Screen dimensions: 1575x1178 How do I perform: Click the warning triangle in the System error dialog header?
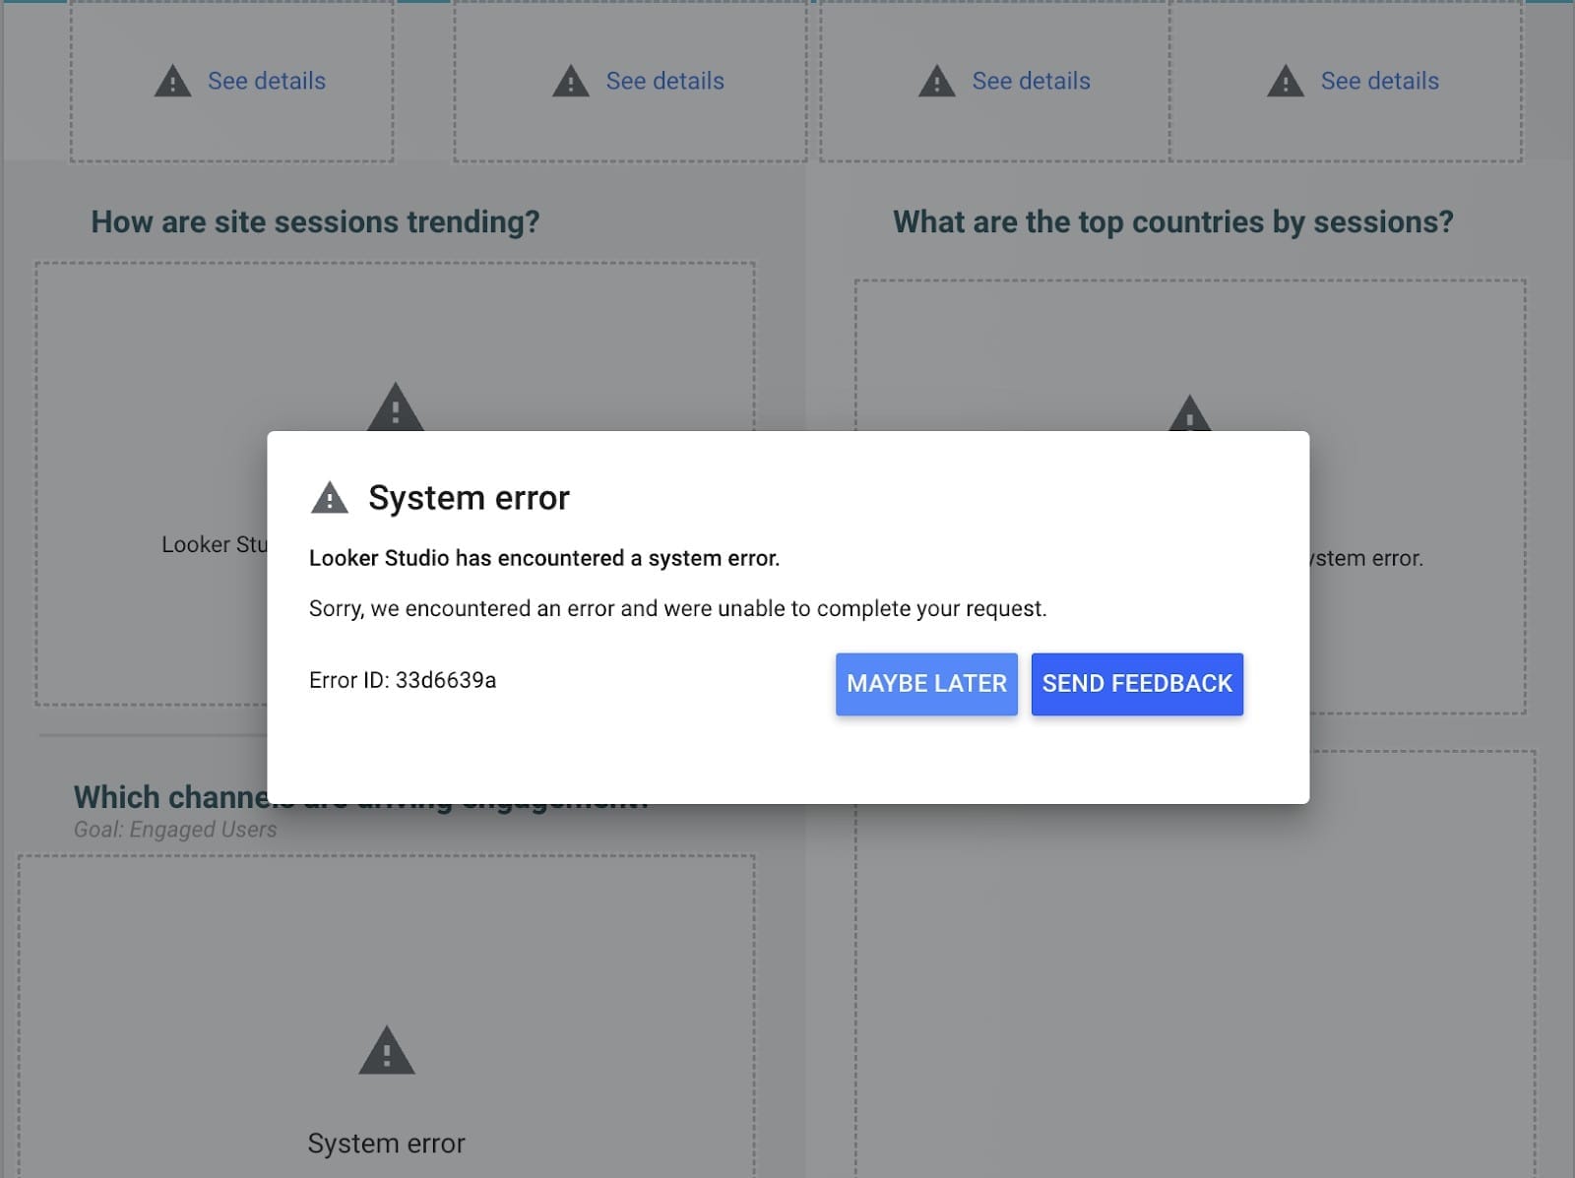[x=332, y=498]
